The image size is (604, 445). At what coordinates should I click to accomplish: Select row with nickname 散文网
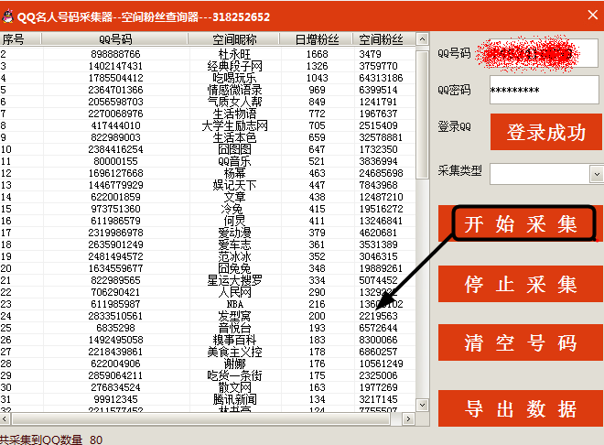pyautogui.click(x=208, y=388)
